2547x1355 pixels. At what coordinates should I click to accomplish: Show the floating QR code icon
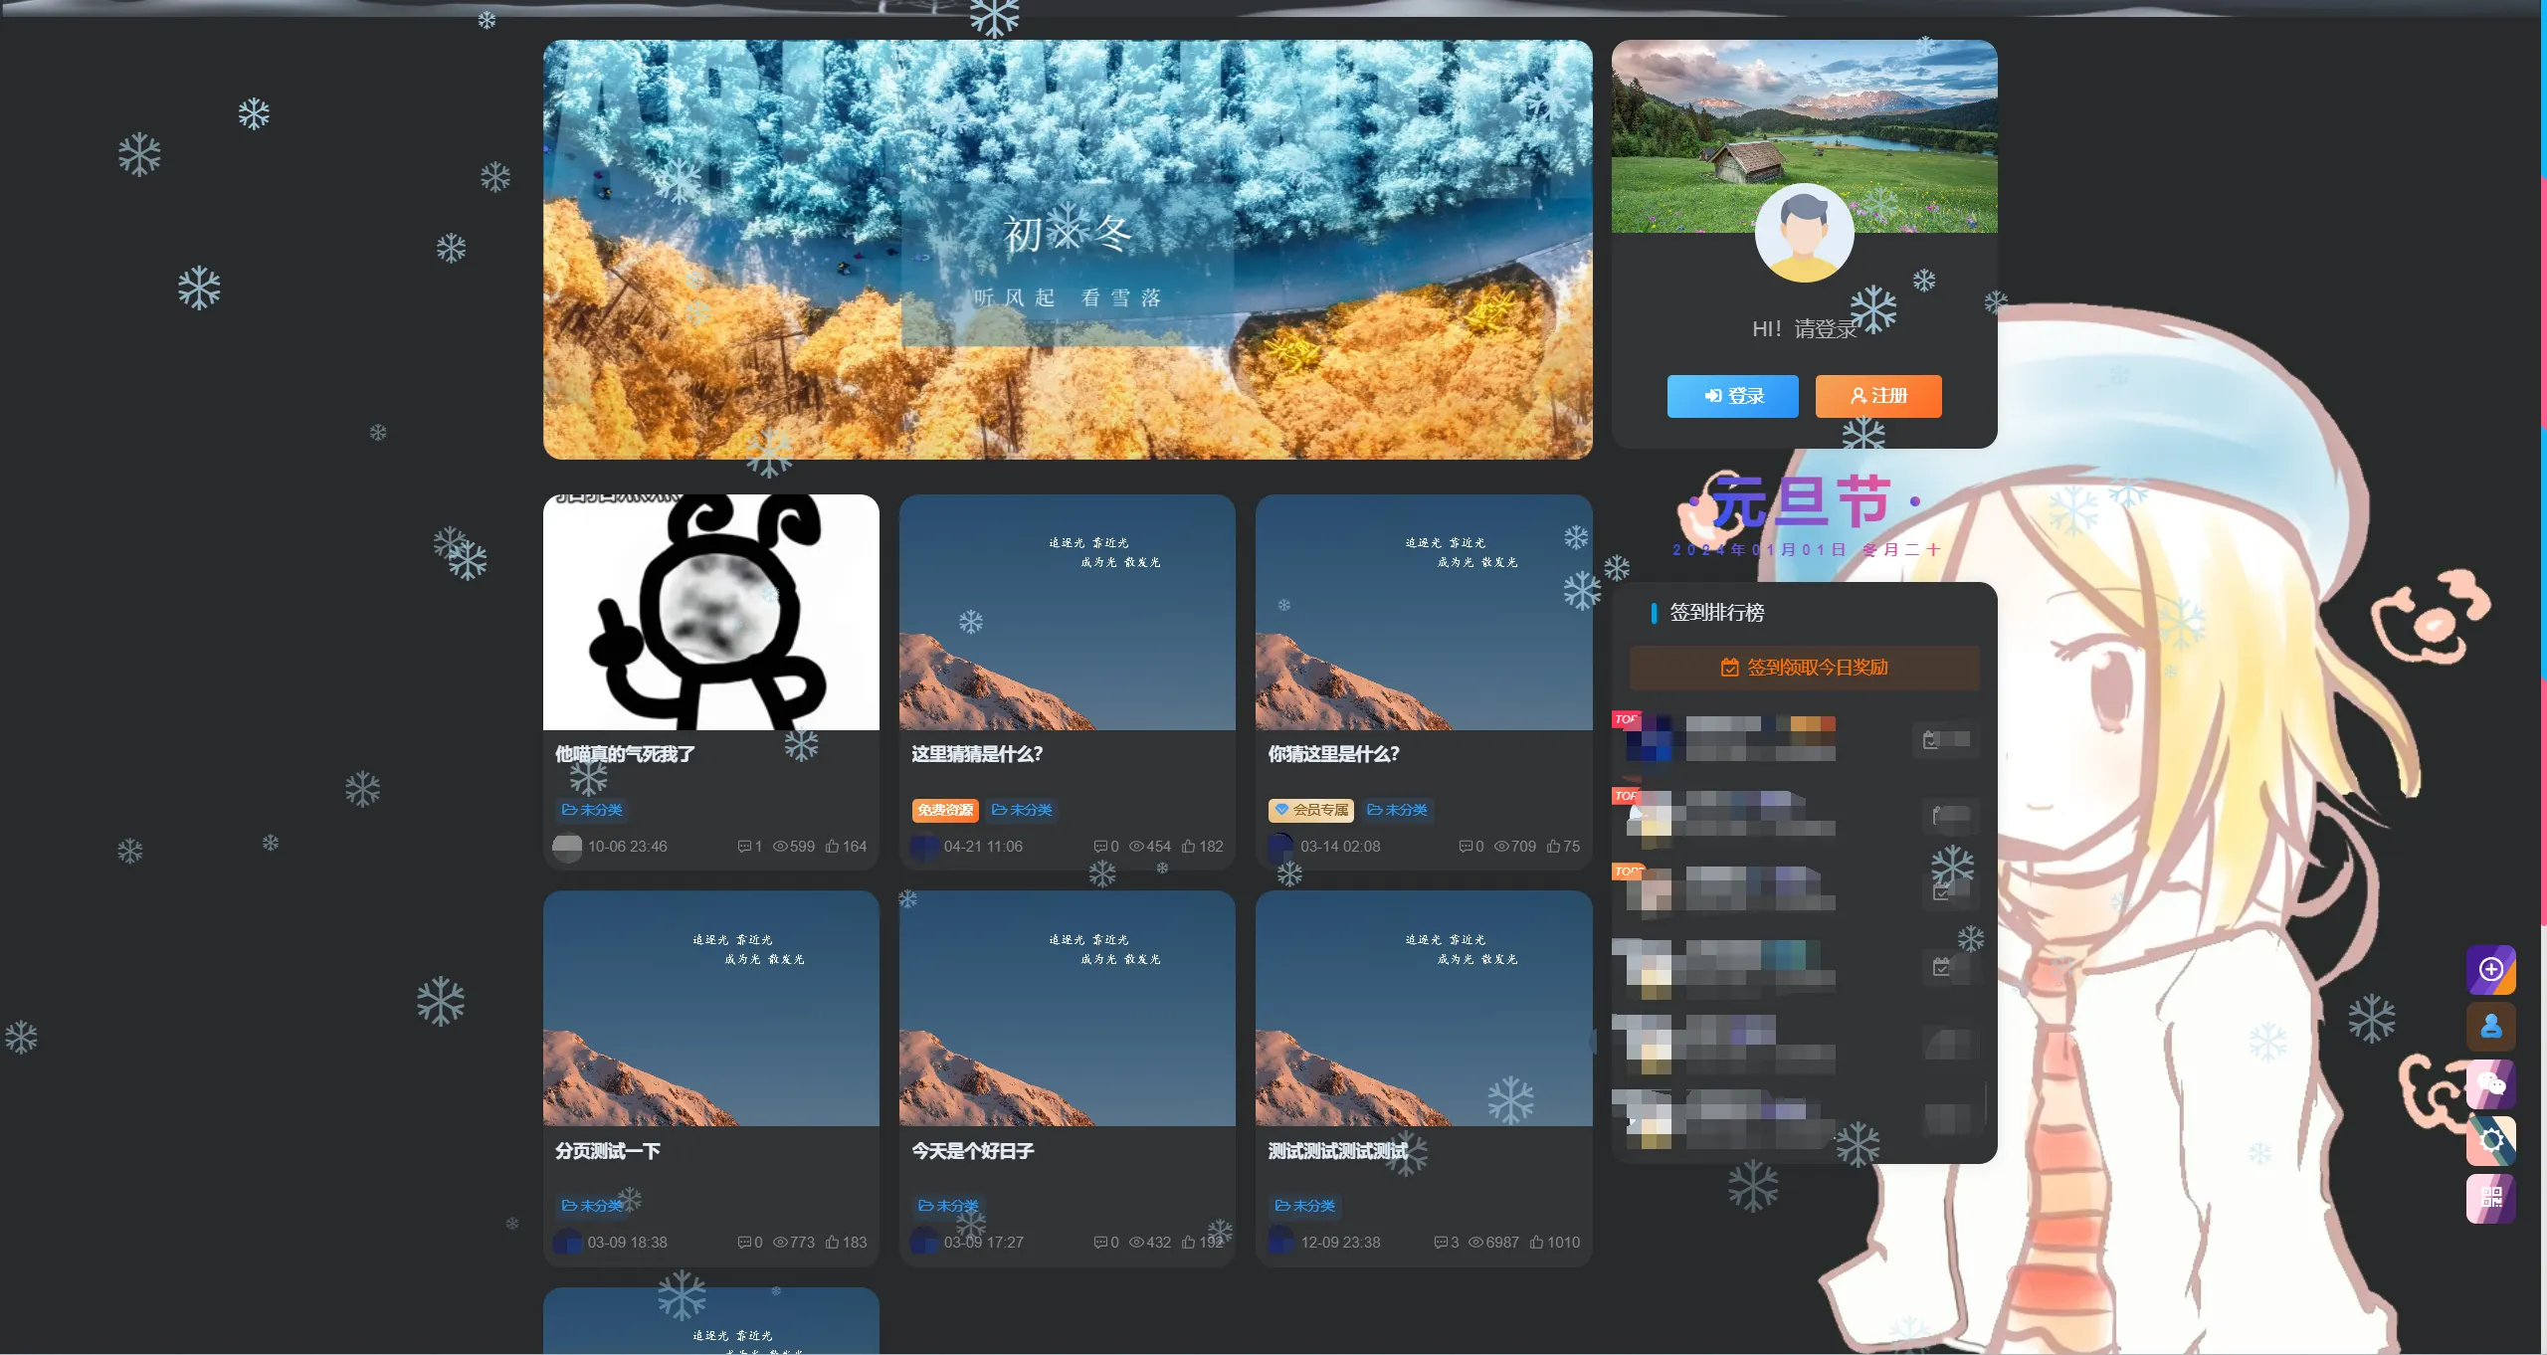click(2490, 1198)
